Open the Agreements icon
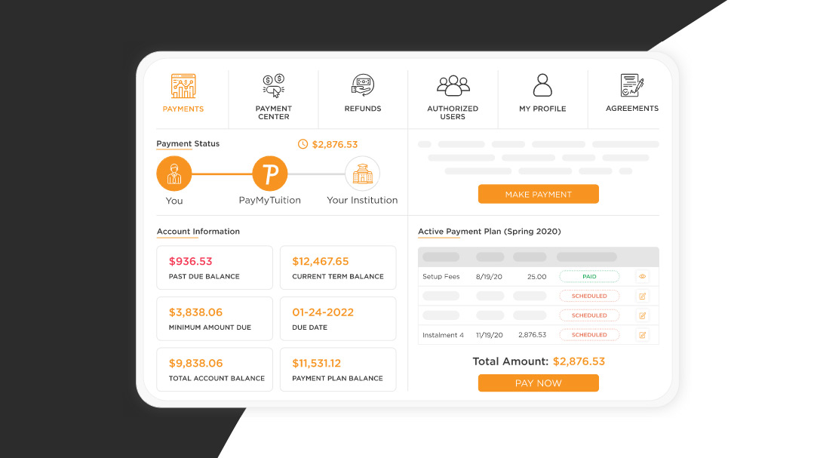 [x=631, y=84]
